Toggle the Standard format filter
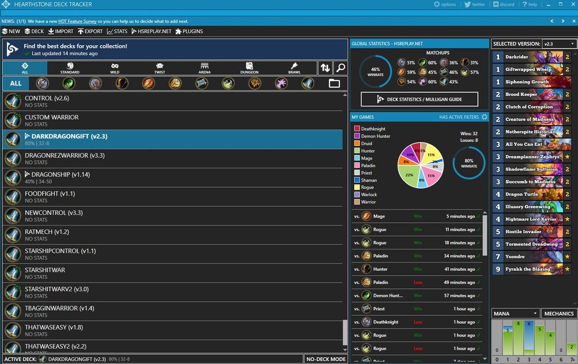The width and height of the screenshot is (578, 364). click(x=70, y=68)
